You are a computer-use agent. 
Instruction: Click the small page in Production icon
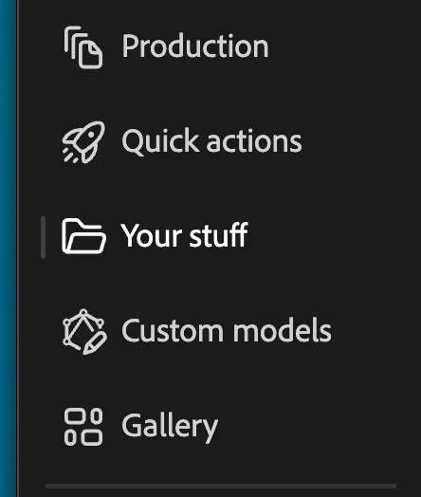click(91, 54)
